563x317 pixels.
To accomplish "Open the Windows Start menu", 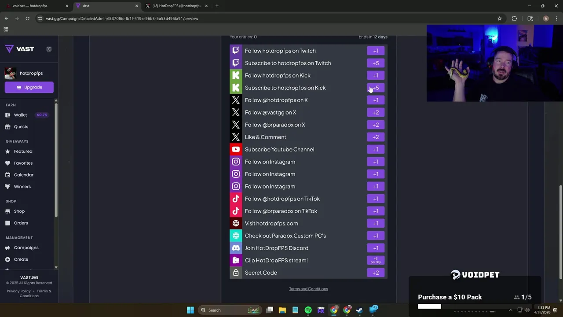I will (x=190, y=310).
